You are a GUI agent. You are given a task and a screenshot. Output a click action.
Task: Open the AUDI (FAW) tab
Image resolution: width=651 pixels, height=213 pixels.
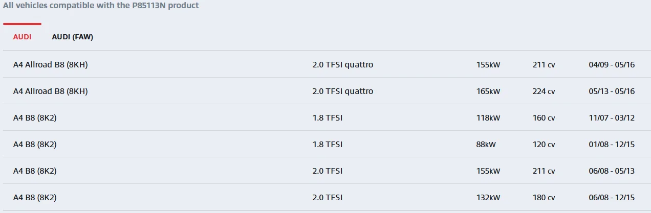73,37
